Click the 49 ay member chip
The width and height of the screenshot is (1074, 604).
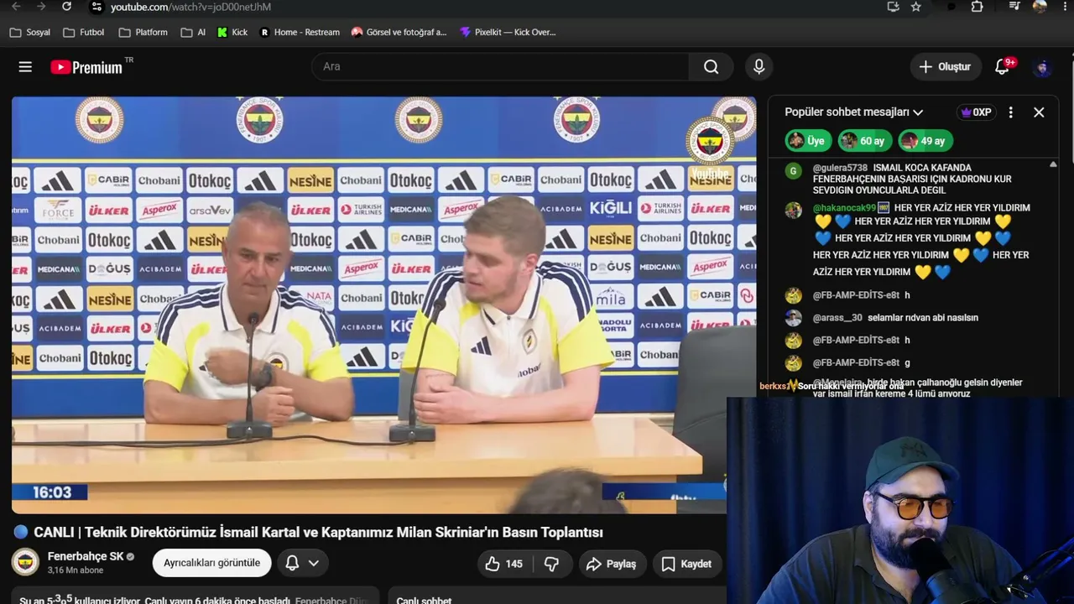(925, 141)
